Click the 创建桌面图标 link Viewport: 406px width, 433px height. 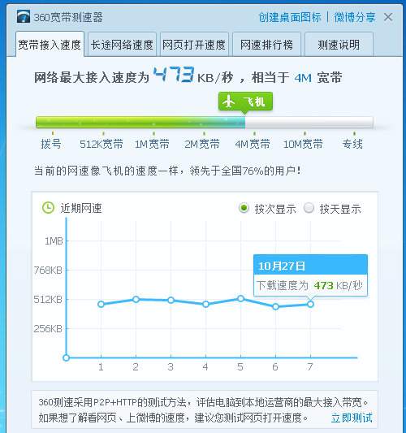(x=290, y=17)
